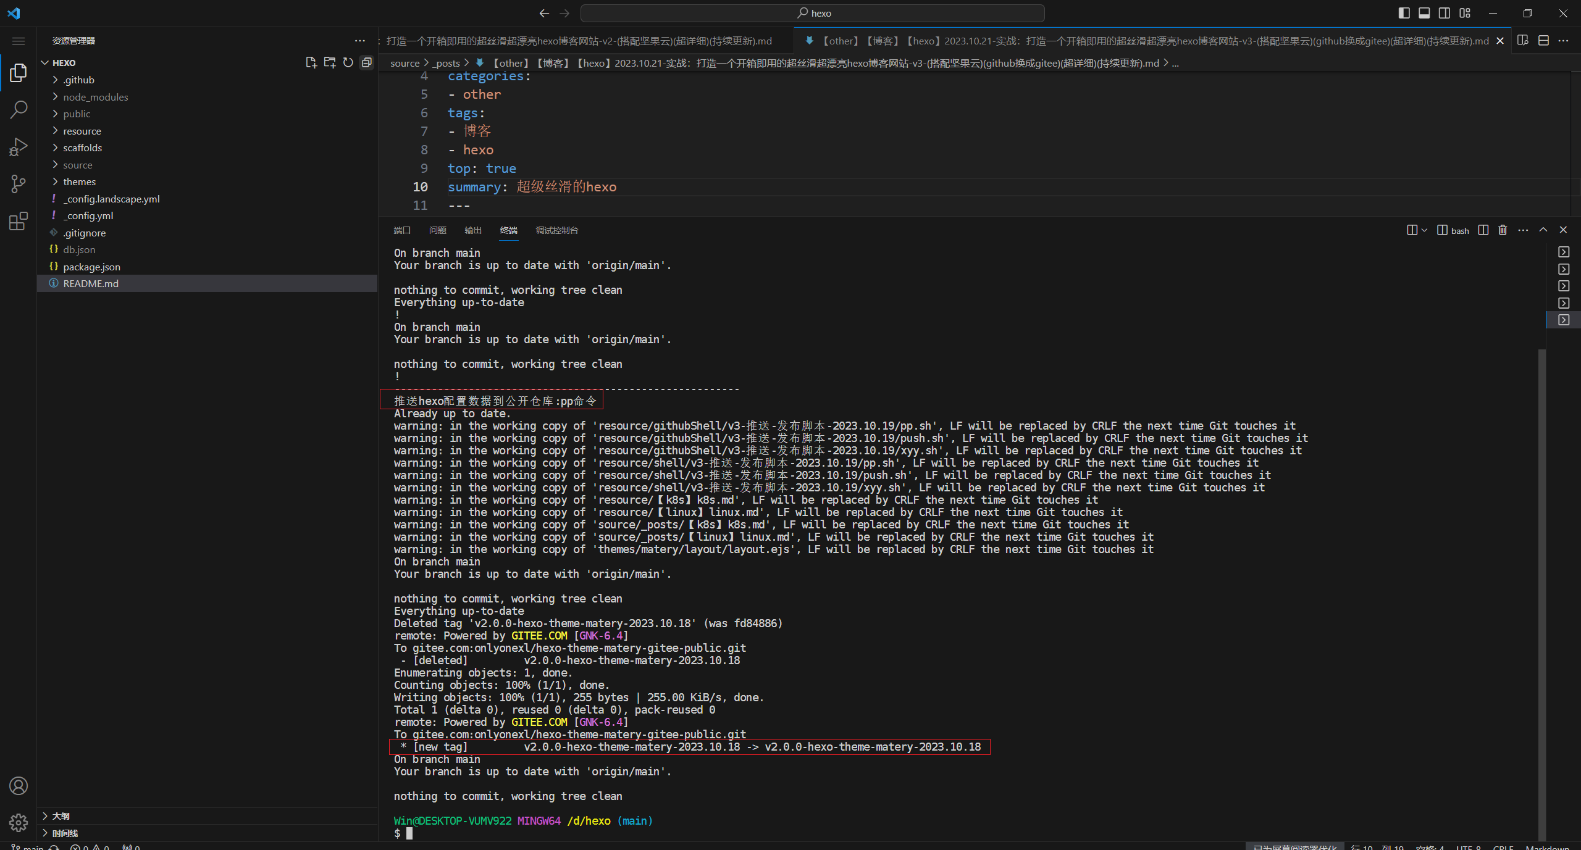Switch to the 调试控制台 panel tab
The height and width of the screenshot is (850, 1581).
(557, 230)
